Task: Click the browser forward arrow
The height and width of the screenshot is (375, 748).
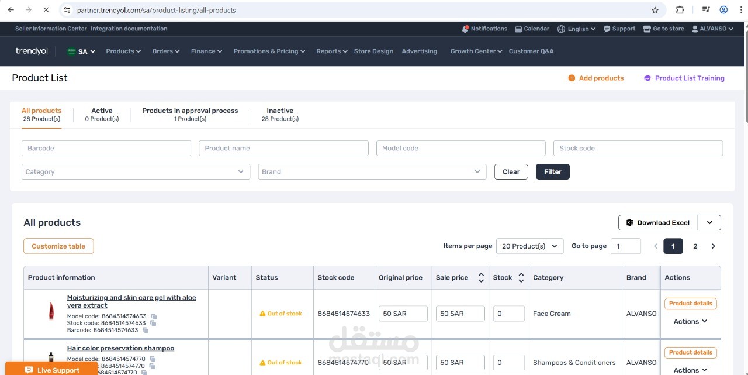Action: (x=29, y=10)
